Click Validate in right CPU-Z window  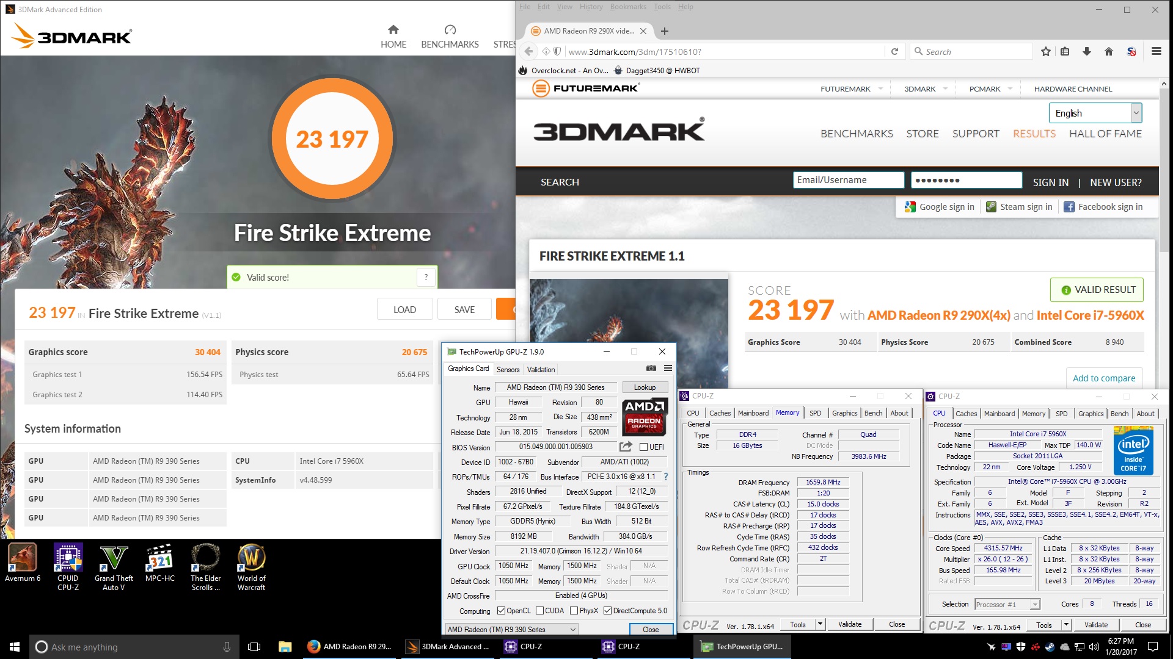(x=1096, y=625)
